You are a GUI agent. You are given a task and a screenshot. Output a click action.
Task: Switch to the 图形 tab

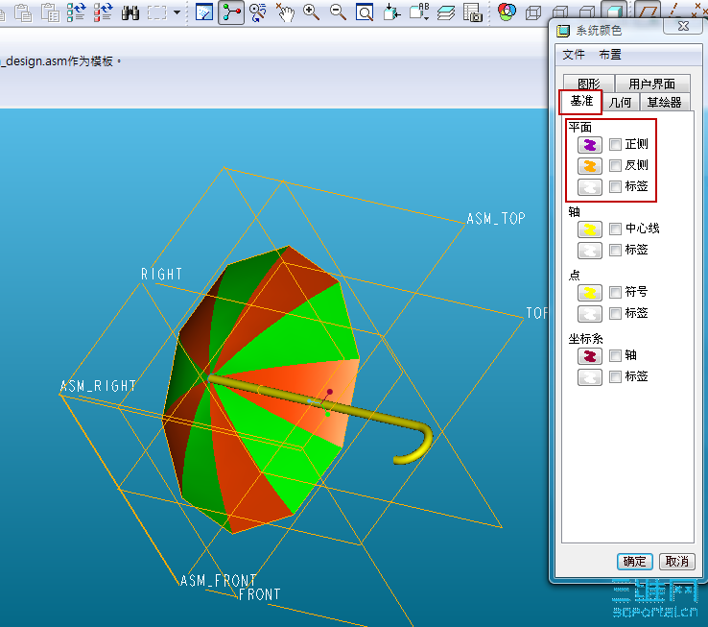click(589, 84)
